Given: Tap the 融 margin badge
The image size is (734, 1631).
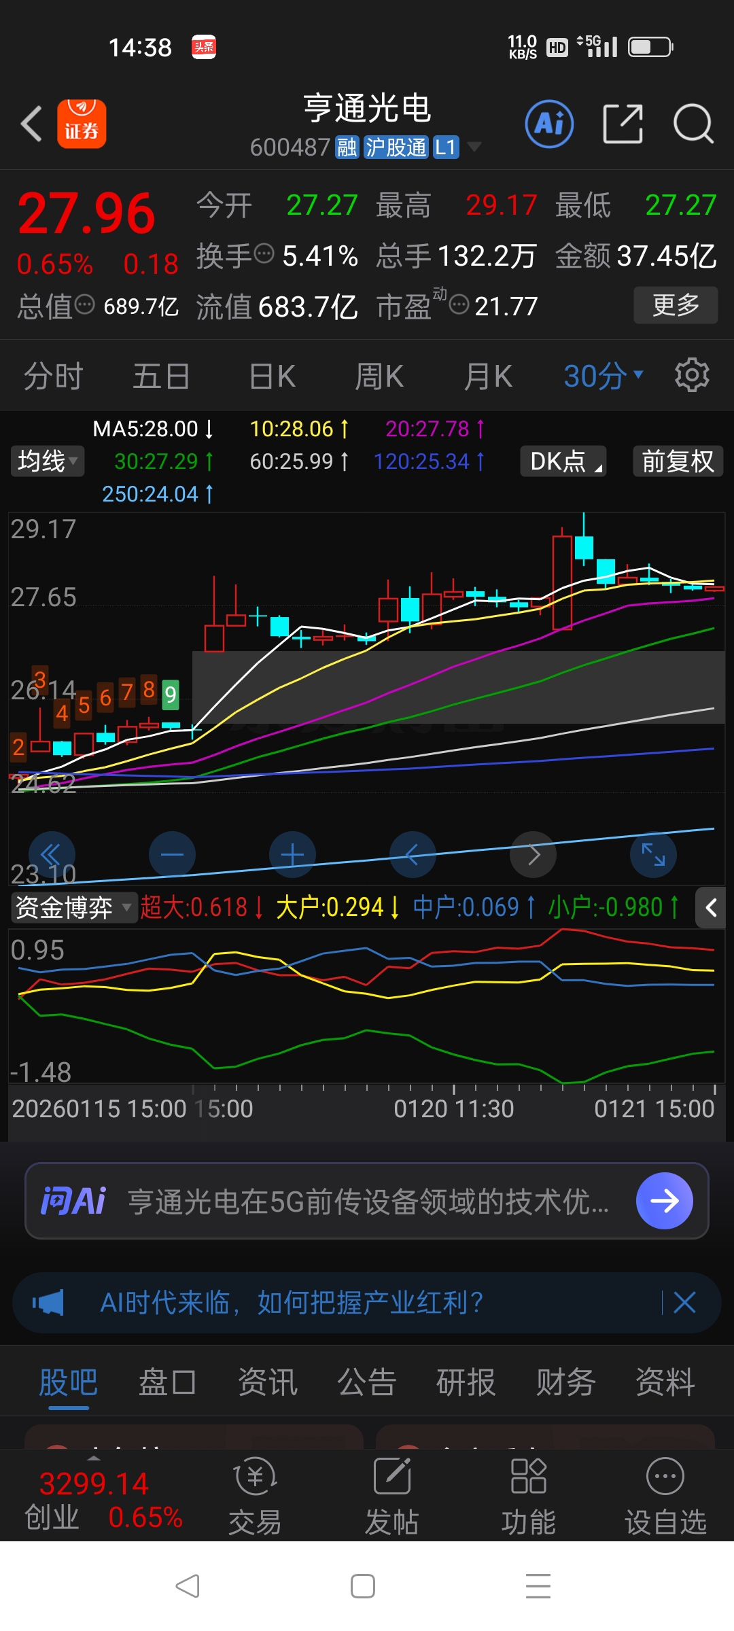Looking at the screenshot, I should tap(347, 147).
